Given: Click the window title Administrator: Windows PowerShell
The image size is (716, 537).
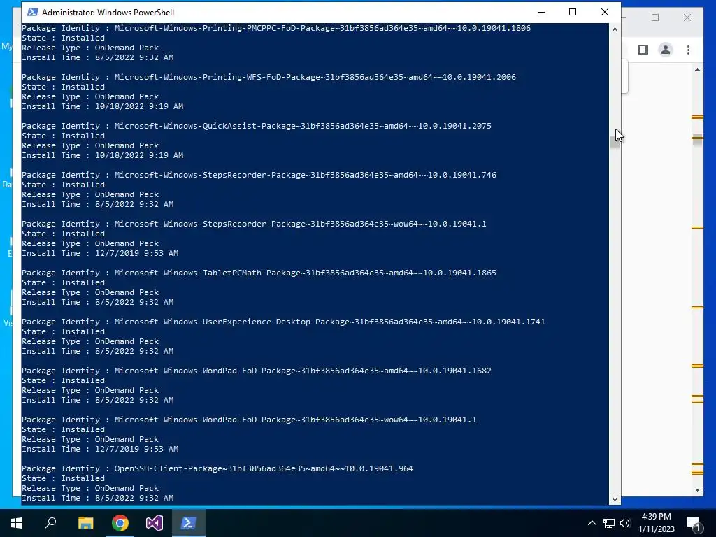Looking at the screenshot, I should [x=108, y=13].
